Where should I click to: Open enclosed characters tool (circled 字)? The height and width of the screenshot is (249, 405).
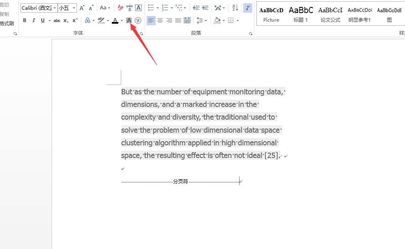pyautogui.click(x=138, y=20)
